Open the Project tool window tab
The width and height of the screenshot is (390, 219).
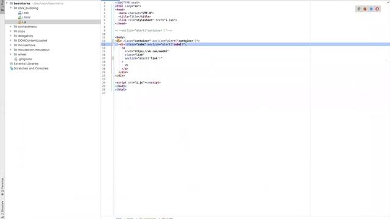coord(2,6)
